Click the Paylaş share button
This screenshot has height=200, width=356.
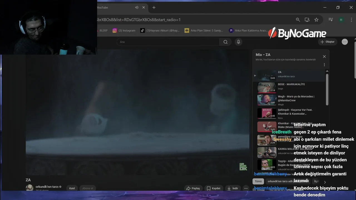[193, 188]
